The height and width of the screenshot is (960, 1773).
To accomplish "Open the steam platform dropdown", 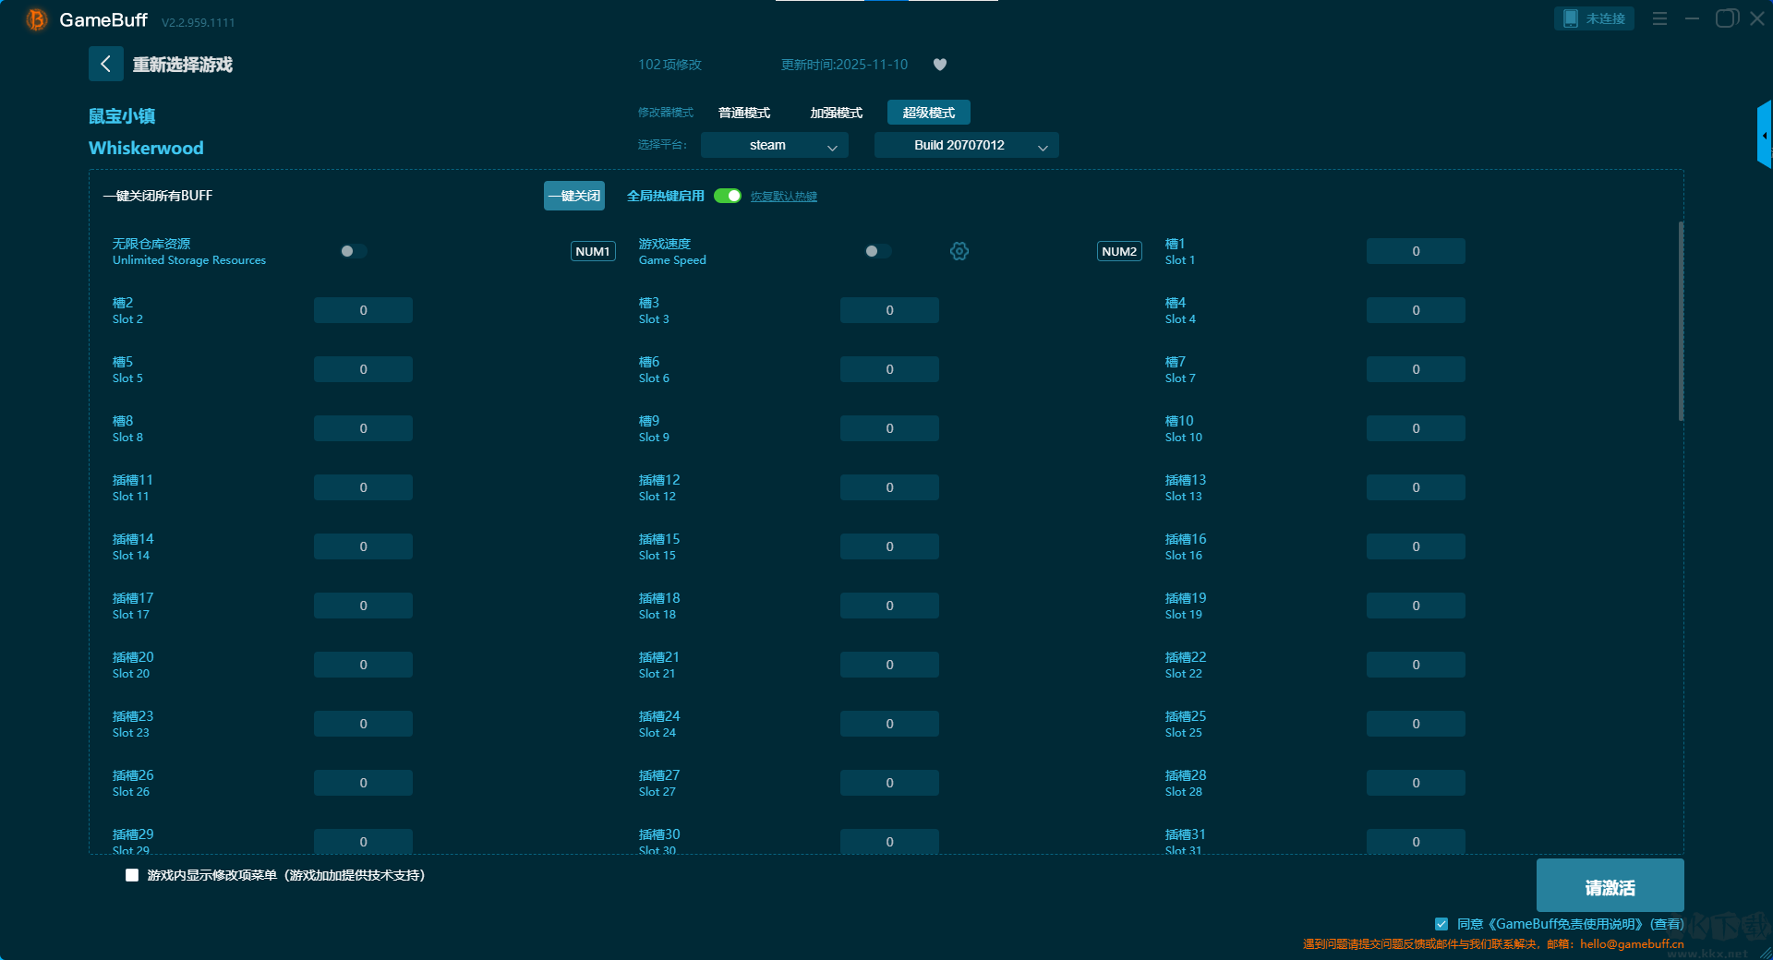I will pyautogui.click(x=774, y=145).
